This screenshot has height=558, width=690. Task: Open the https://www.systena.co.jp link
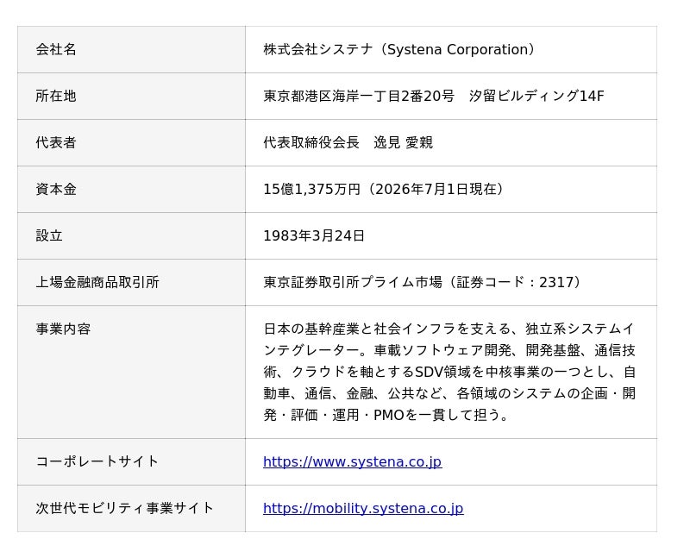click(x=353, y=461)
